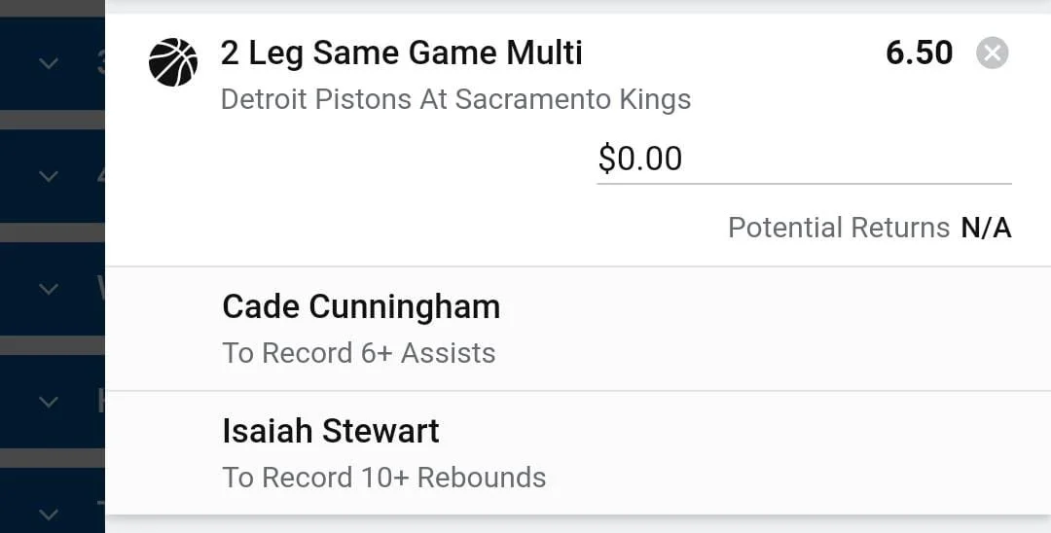This screenshot has height=533, width=1051.
Task: Click the partially hidden '3' market label
Action: coord(100,64)
